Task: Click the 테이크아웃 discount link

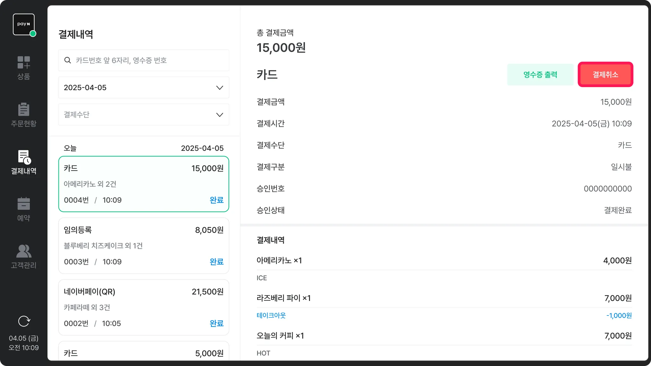Action: [271, 315]
